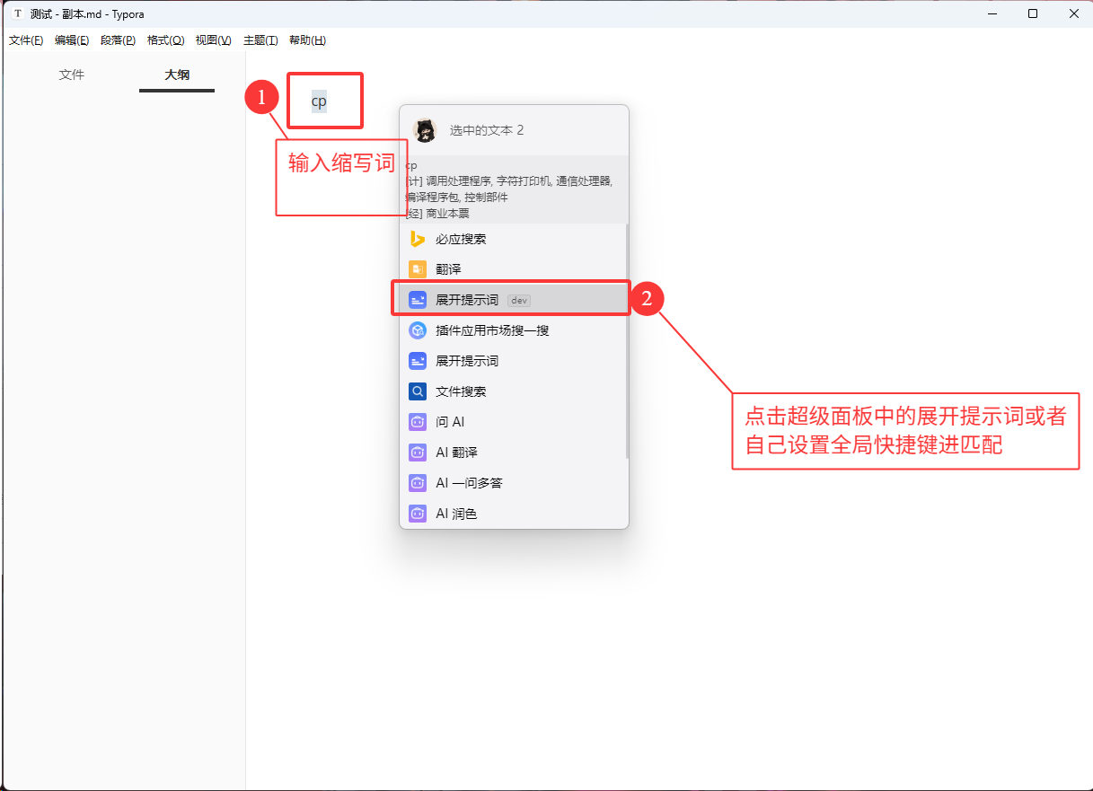Choose 插件应用市场搜一搜

512,330
